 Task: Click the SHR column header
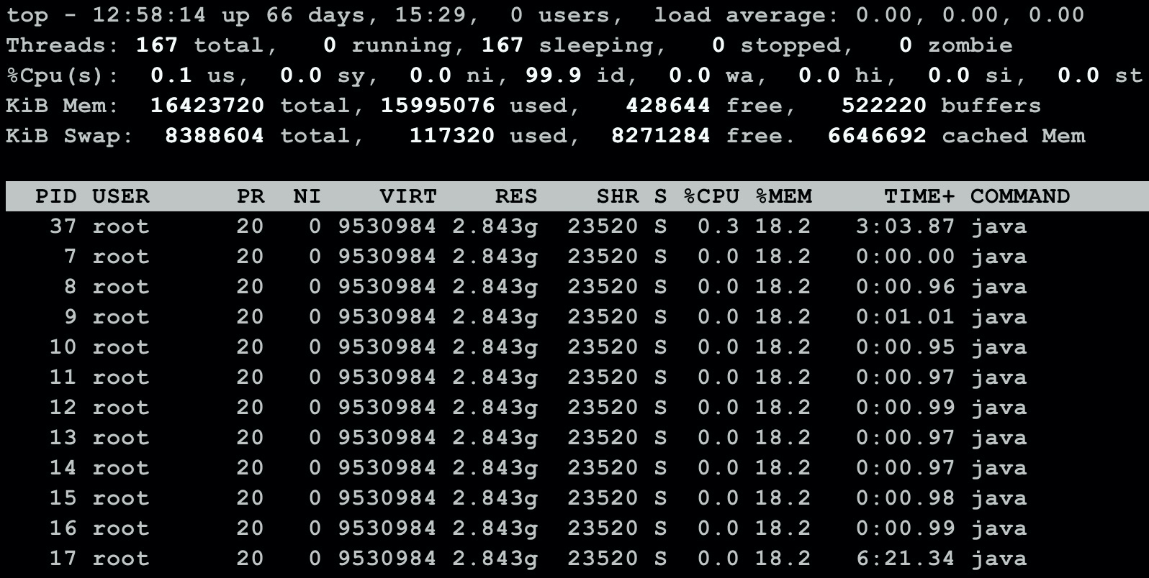(618, 196)
